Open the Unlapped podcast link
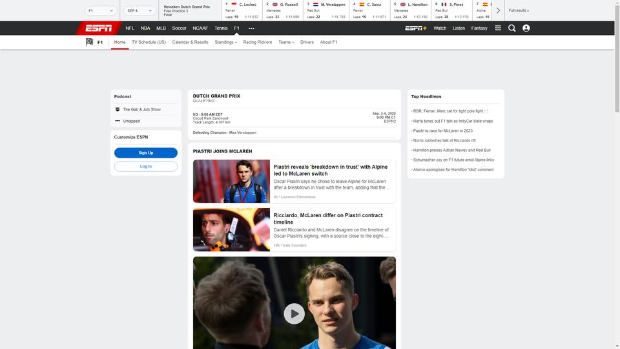The height and width of the screenshot is (349, 620). point(131,121)
